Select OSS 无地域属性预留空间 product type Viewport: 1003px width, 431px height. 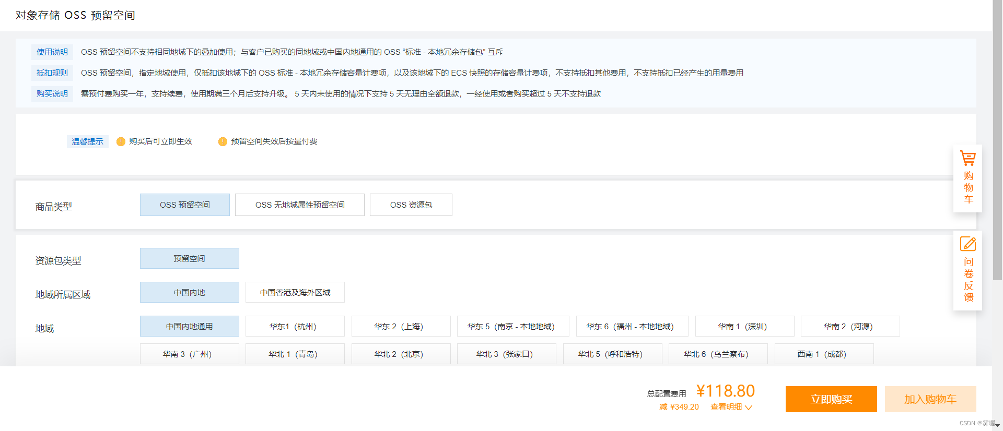click(300, 205)
